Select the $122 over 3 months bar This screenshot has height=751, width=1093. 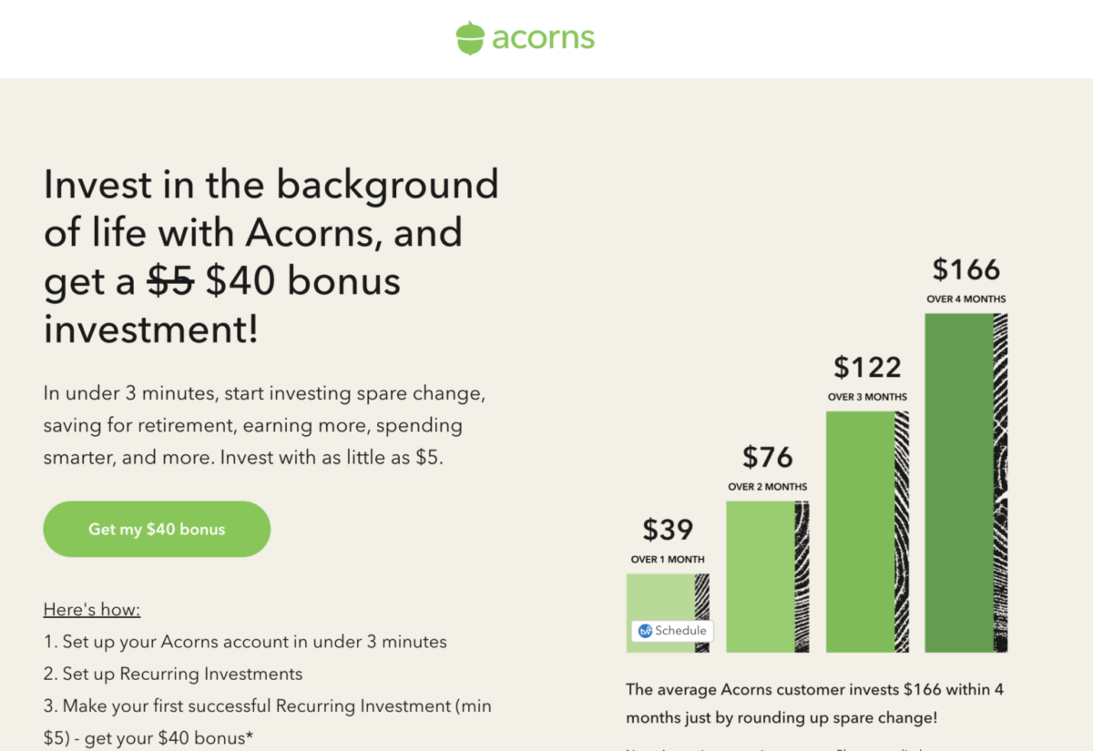[x=867, y=532]
